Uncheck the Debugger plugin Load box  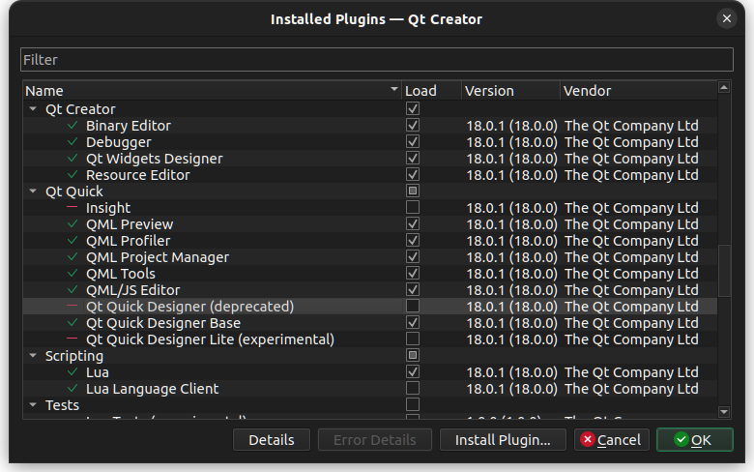[413, 141]
